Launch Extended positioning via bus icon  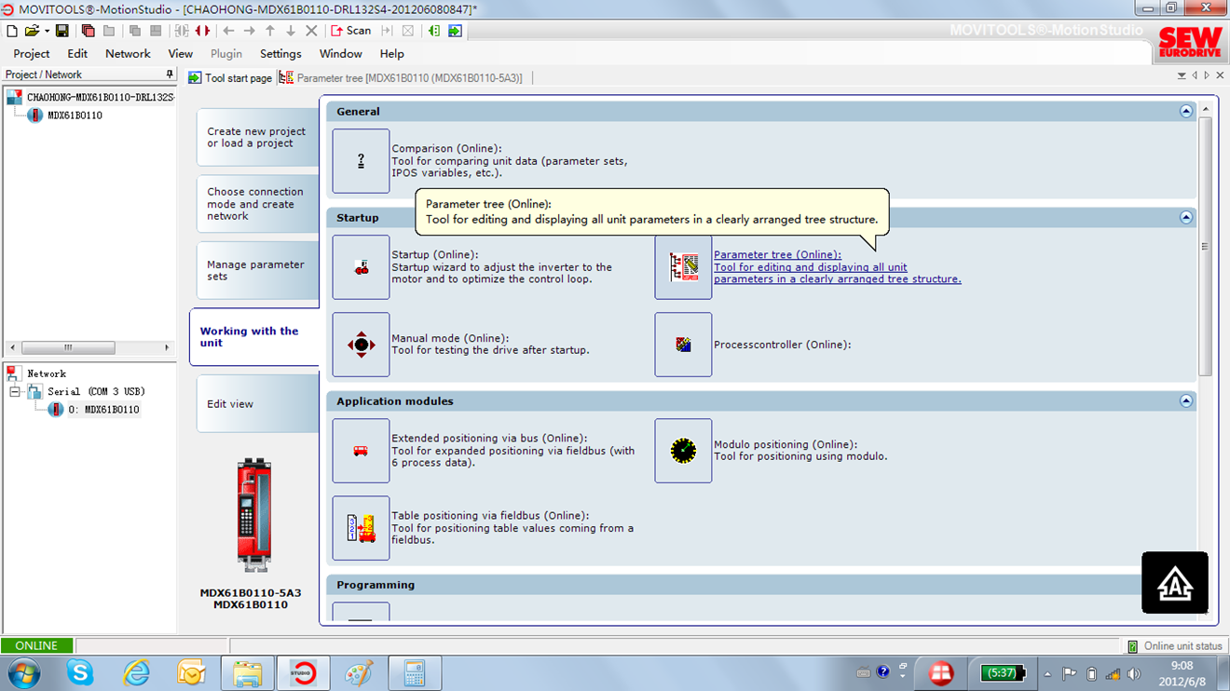(x=361, y=451)
